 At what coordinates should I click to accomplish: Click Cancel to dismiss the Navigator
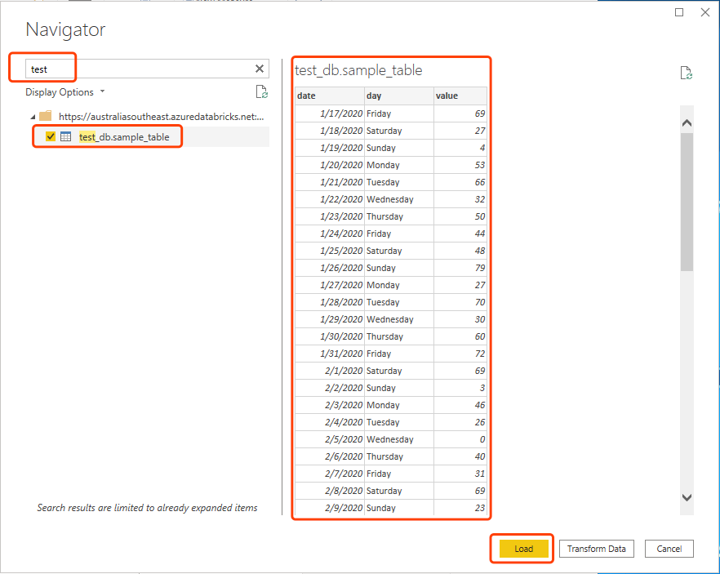pos(669,549)
